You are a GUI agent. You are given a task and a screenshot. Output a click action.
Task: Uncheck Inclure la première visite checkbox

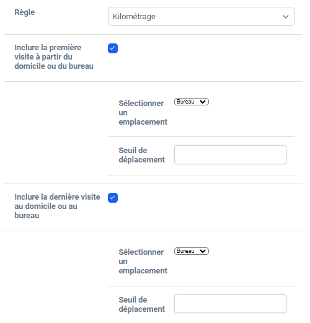113,48
